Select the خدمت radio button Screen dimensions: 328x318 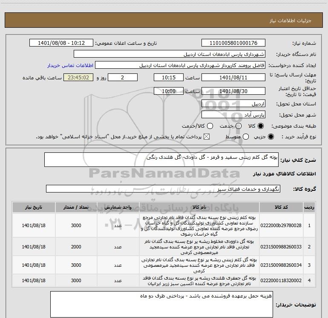[x=239, y=126]
